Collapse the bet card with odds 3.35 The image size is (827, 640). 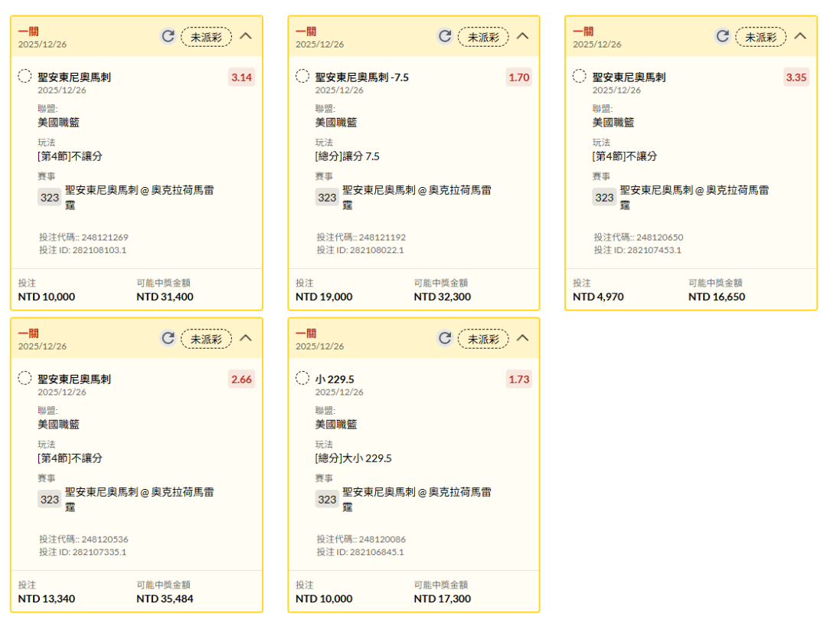(x=800, y=36)
